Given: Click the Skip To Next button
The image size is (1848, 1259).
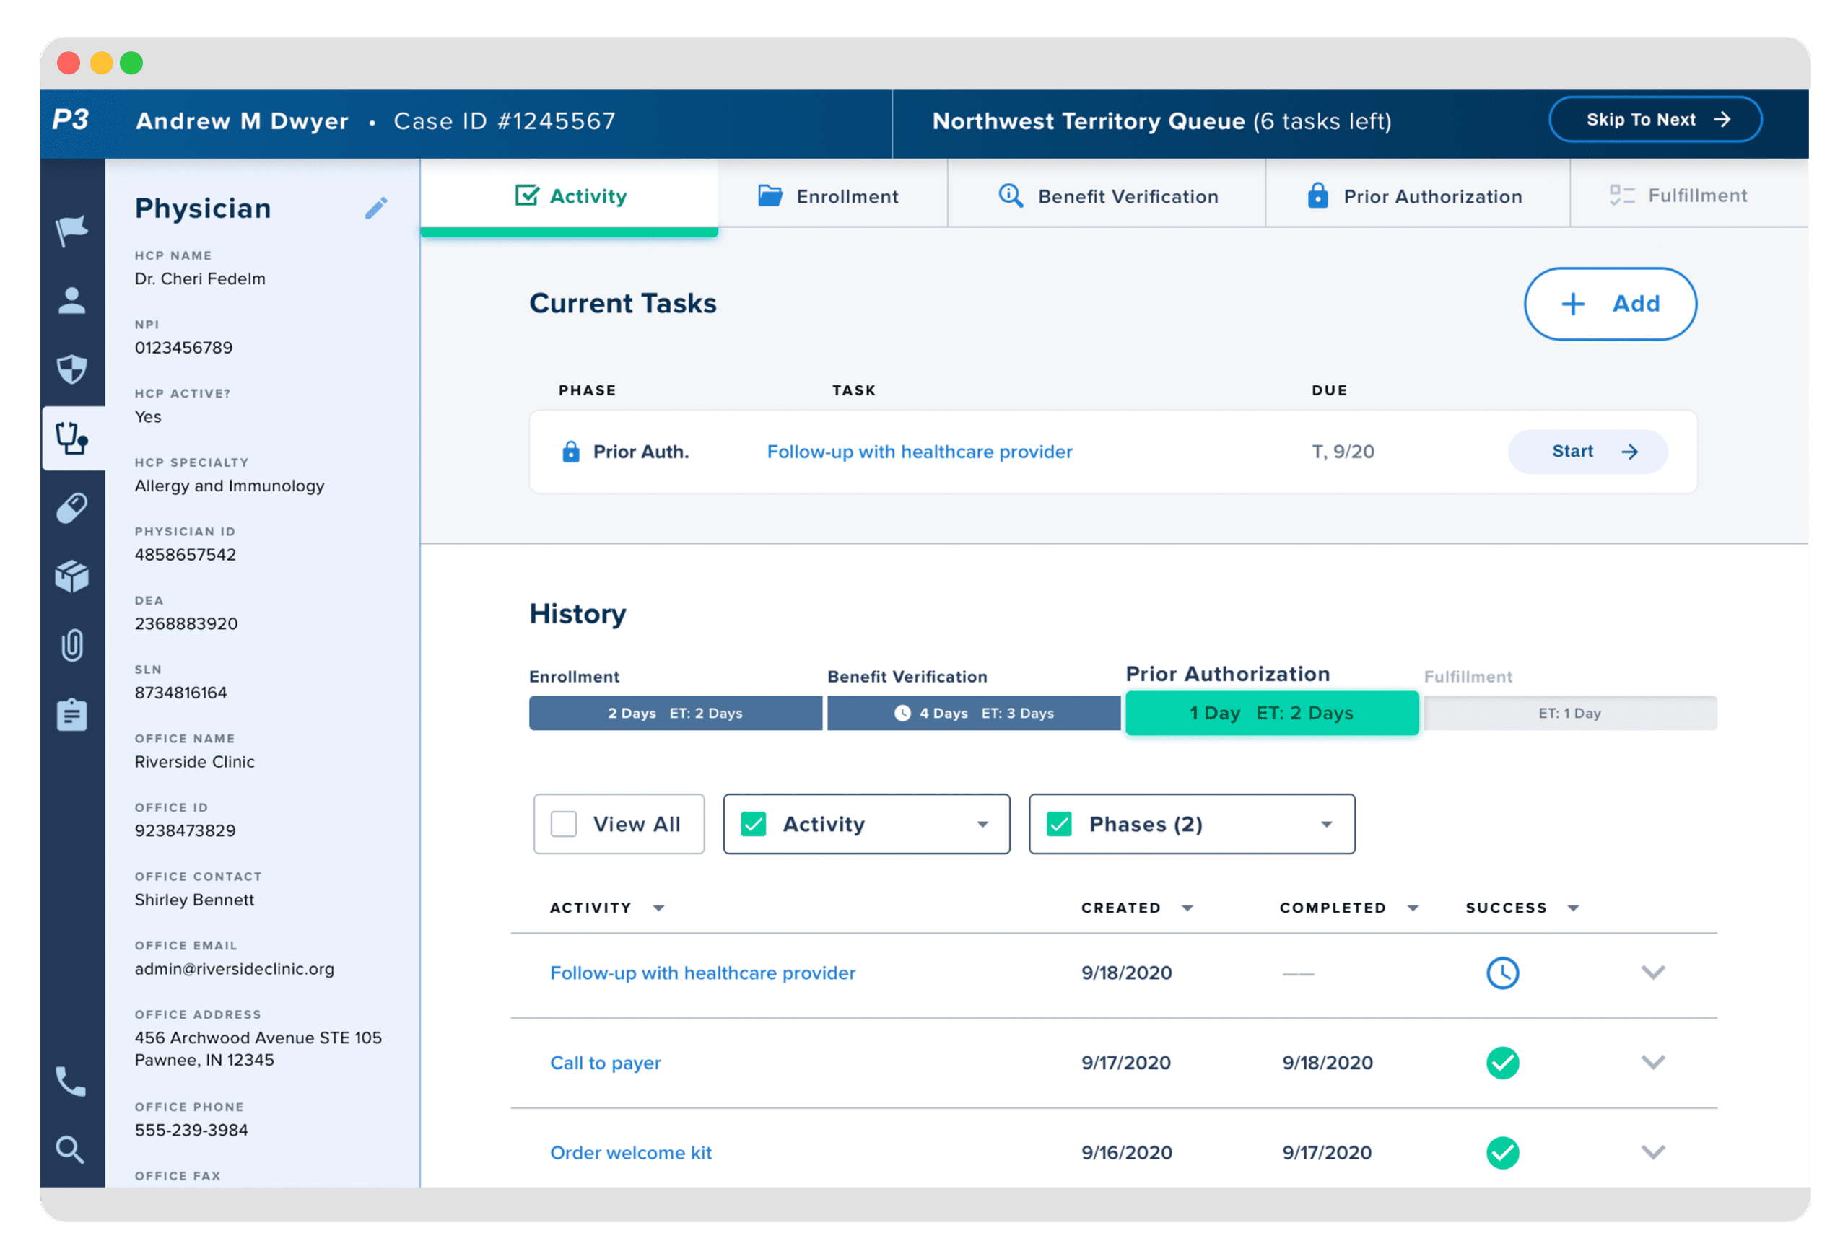Looking at the screenshot, I should (1655, 119).
